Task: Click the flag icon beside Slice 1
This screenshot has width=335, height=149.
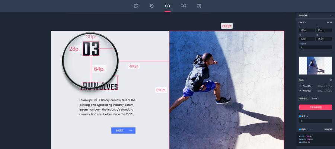Action: pos(328,22)
